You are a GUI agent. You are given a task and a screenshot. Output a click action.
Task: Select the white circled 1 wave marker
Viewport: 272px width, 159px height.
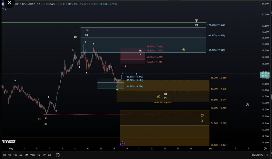pyautogui.click(x=196, y=20)
